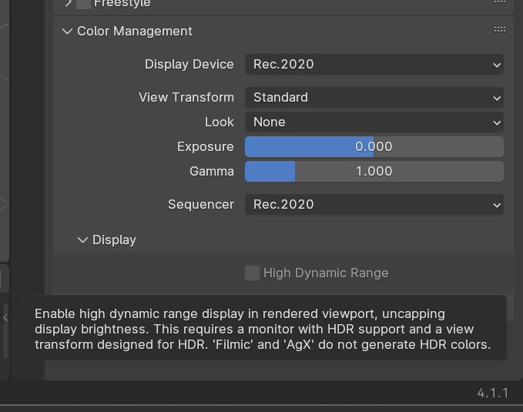Collapse the Display subpanel chevron

tap(82, 240)
